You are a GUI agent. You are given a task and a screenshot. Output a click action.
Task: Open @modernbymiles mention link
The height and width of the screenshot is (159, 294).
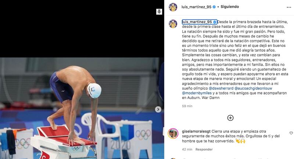[197, 93]
